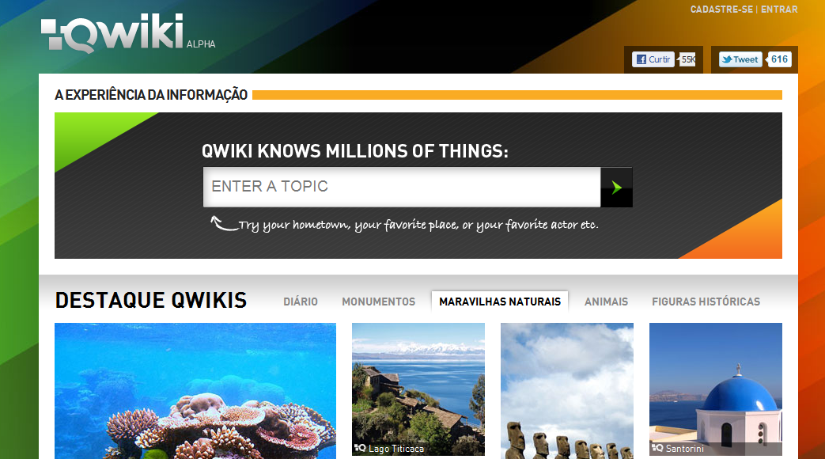Switch to the ANIMAIS tab
The height and width of the screenshot is (459, 825).
[606, 302]
